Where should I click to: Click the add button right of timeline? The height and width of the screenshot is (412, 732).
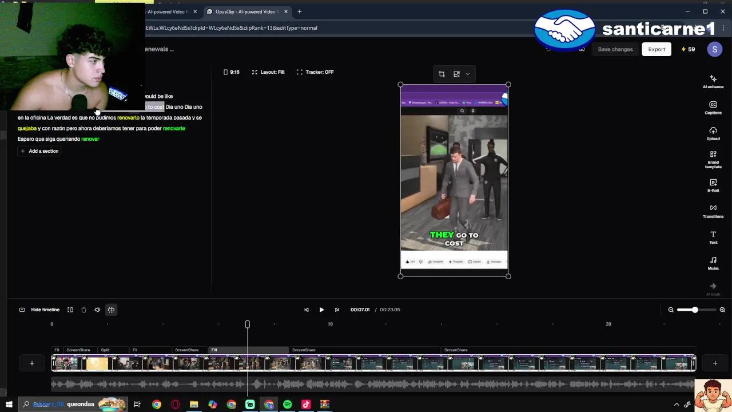pos(715,363)
